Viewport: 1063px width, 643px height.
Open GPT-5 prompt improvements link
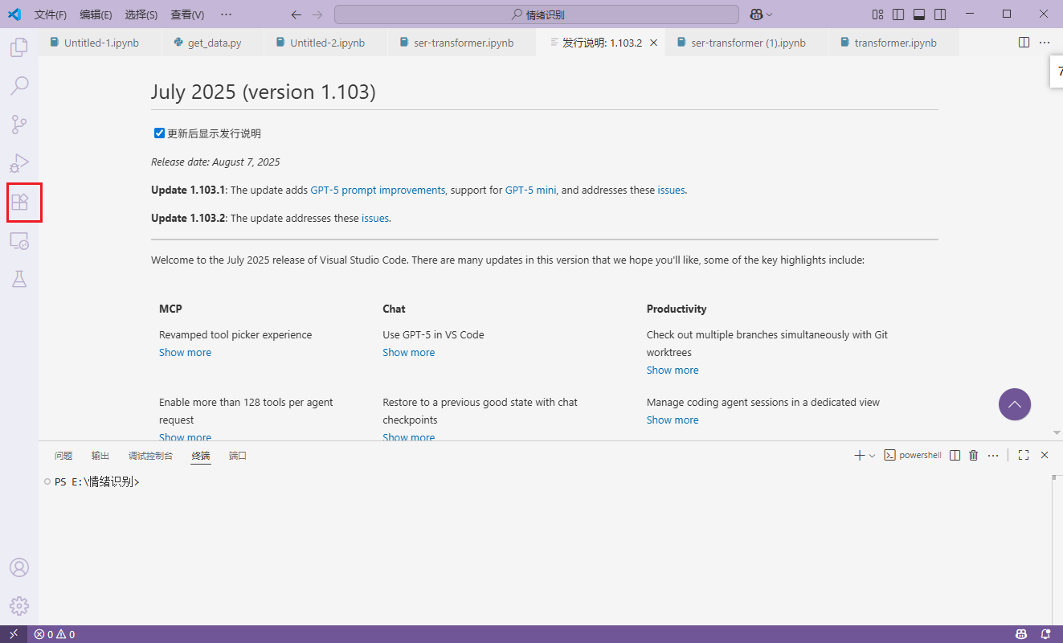378,190
